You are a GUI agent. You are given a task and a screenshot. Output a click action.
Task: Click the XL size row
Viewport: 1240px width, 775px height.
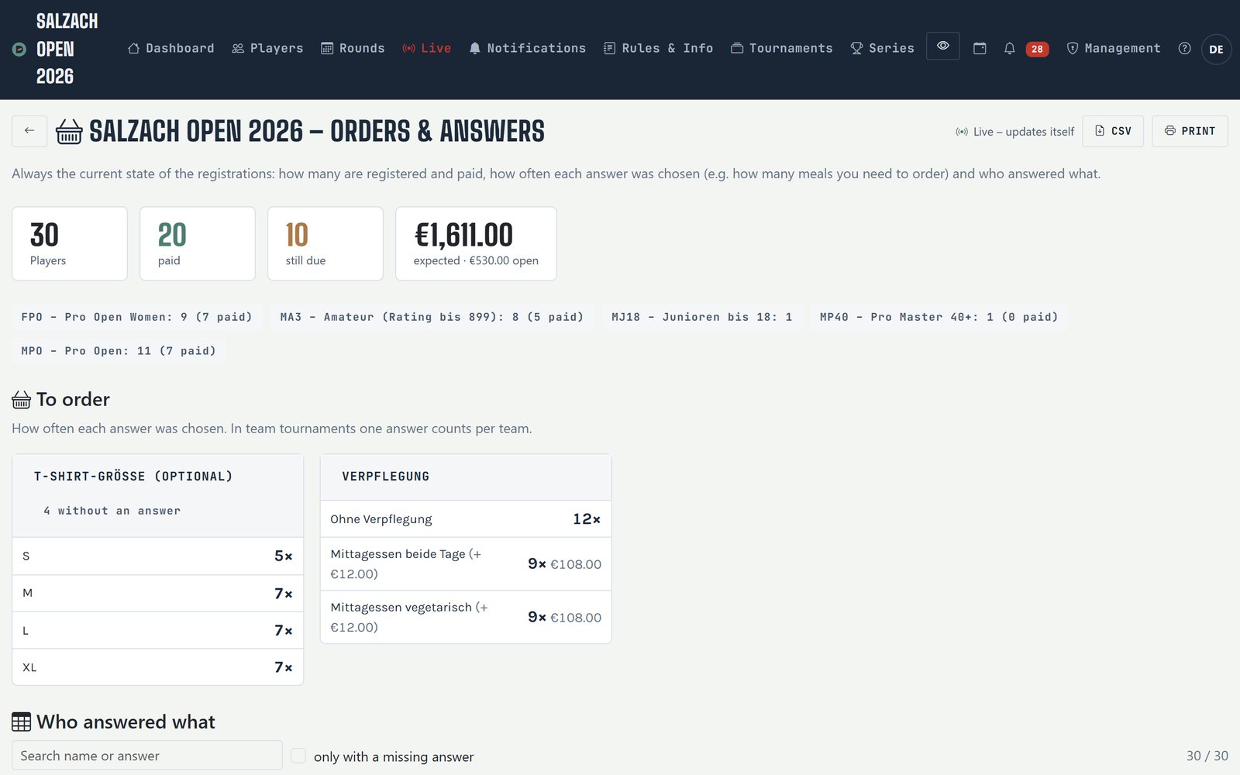coord(158,667)
